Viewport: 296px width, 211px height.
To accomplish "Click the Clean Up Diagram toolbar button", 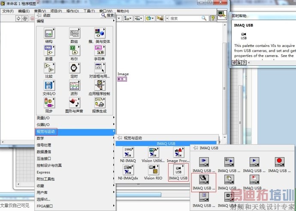I will click(160, 18).
